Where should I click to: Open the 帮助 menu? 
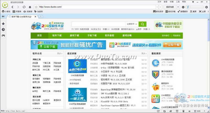184,2
